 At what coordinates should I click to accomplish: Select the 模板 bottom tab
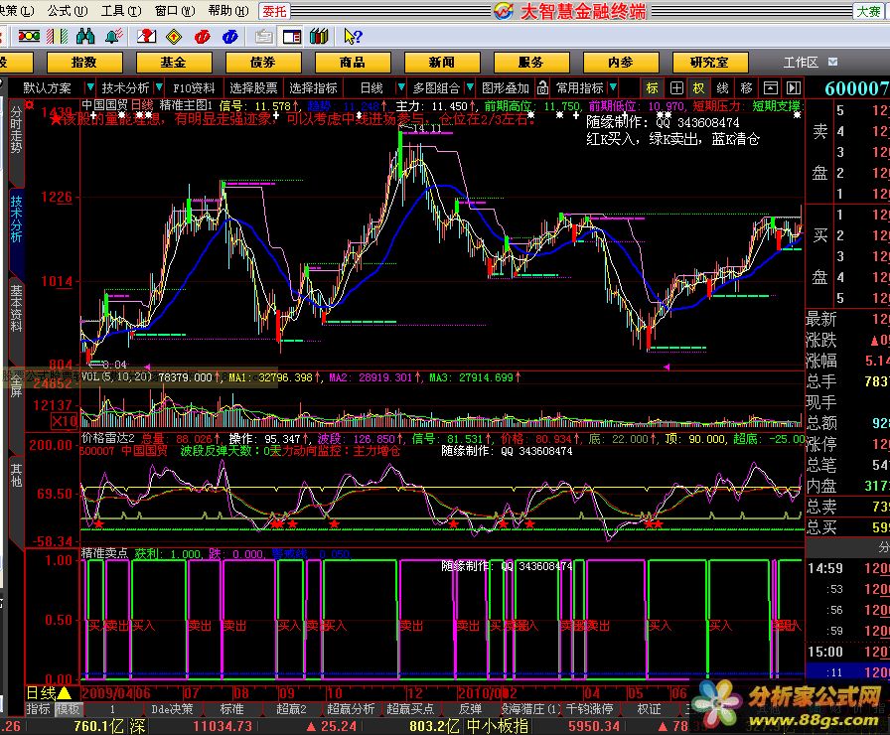click(x=69, y=709)
